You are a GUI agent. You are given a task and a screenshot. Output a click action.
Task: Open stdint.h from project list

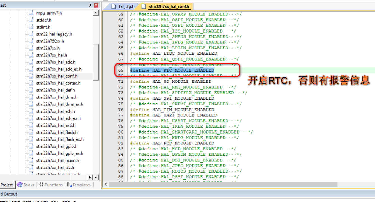click(x=43, y=27)
